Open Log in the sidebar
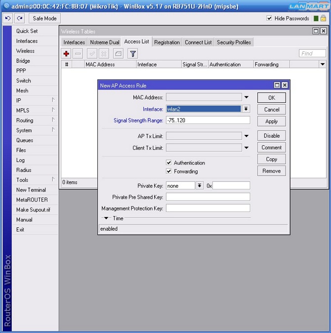The image size is (331, 333). 35,160
